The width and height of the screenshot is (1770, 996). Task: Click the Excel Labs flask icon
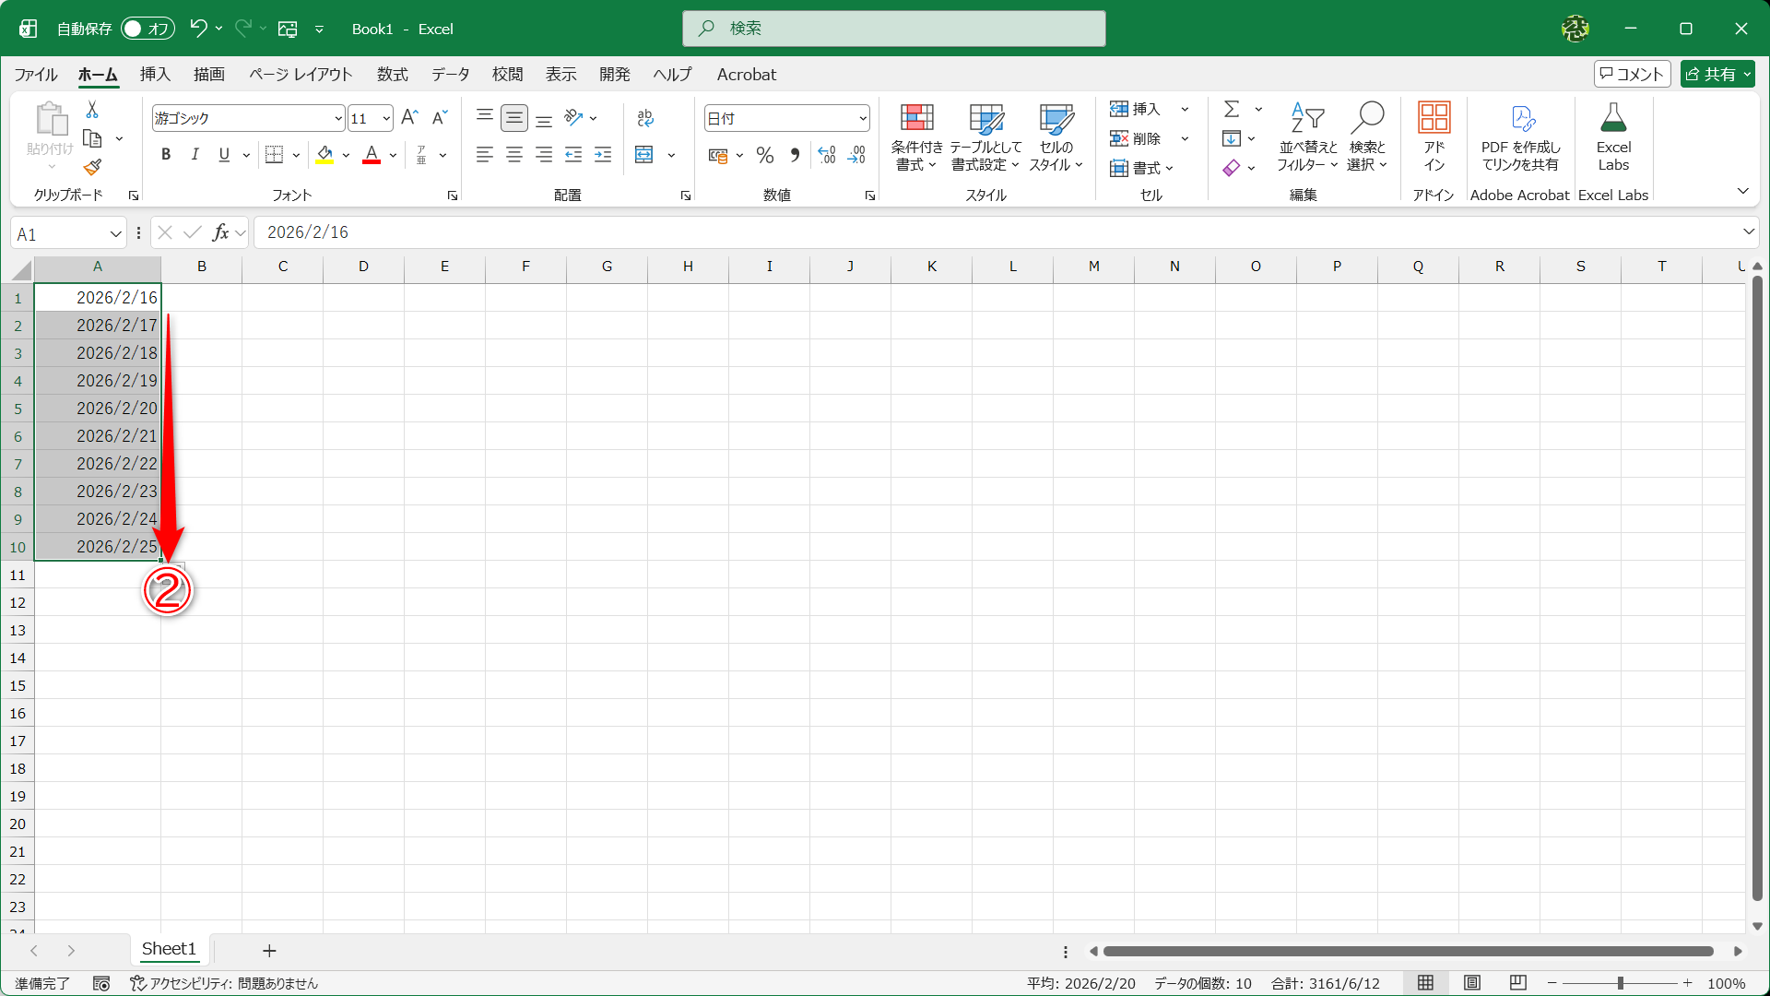point(1613,119)
